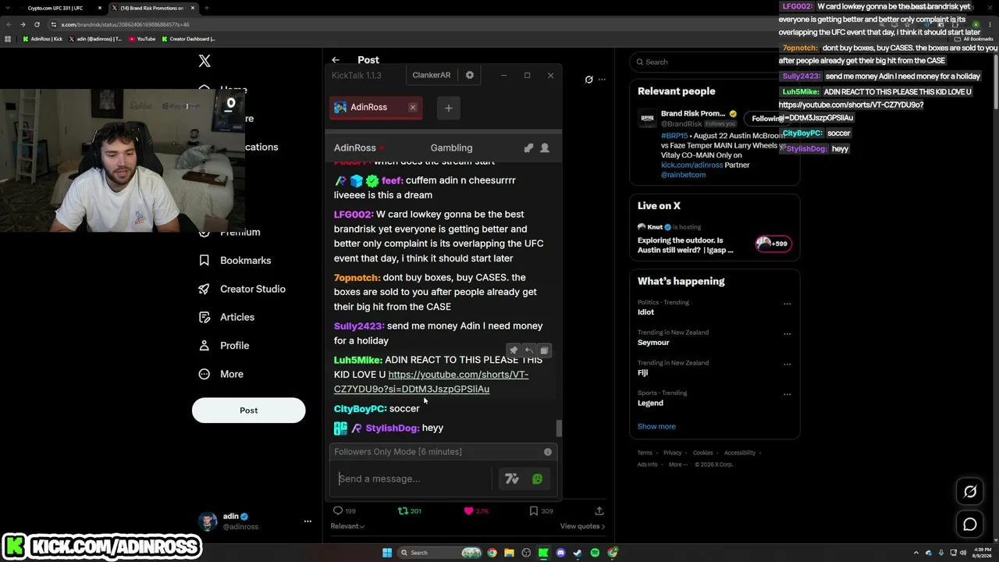
Task: Add a new chatroom tab in KickTalk
Action: [x=448, y=108]
